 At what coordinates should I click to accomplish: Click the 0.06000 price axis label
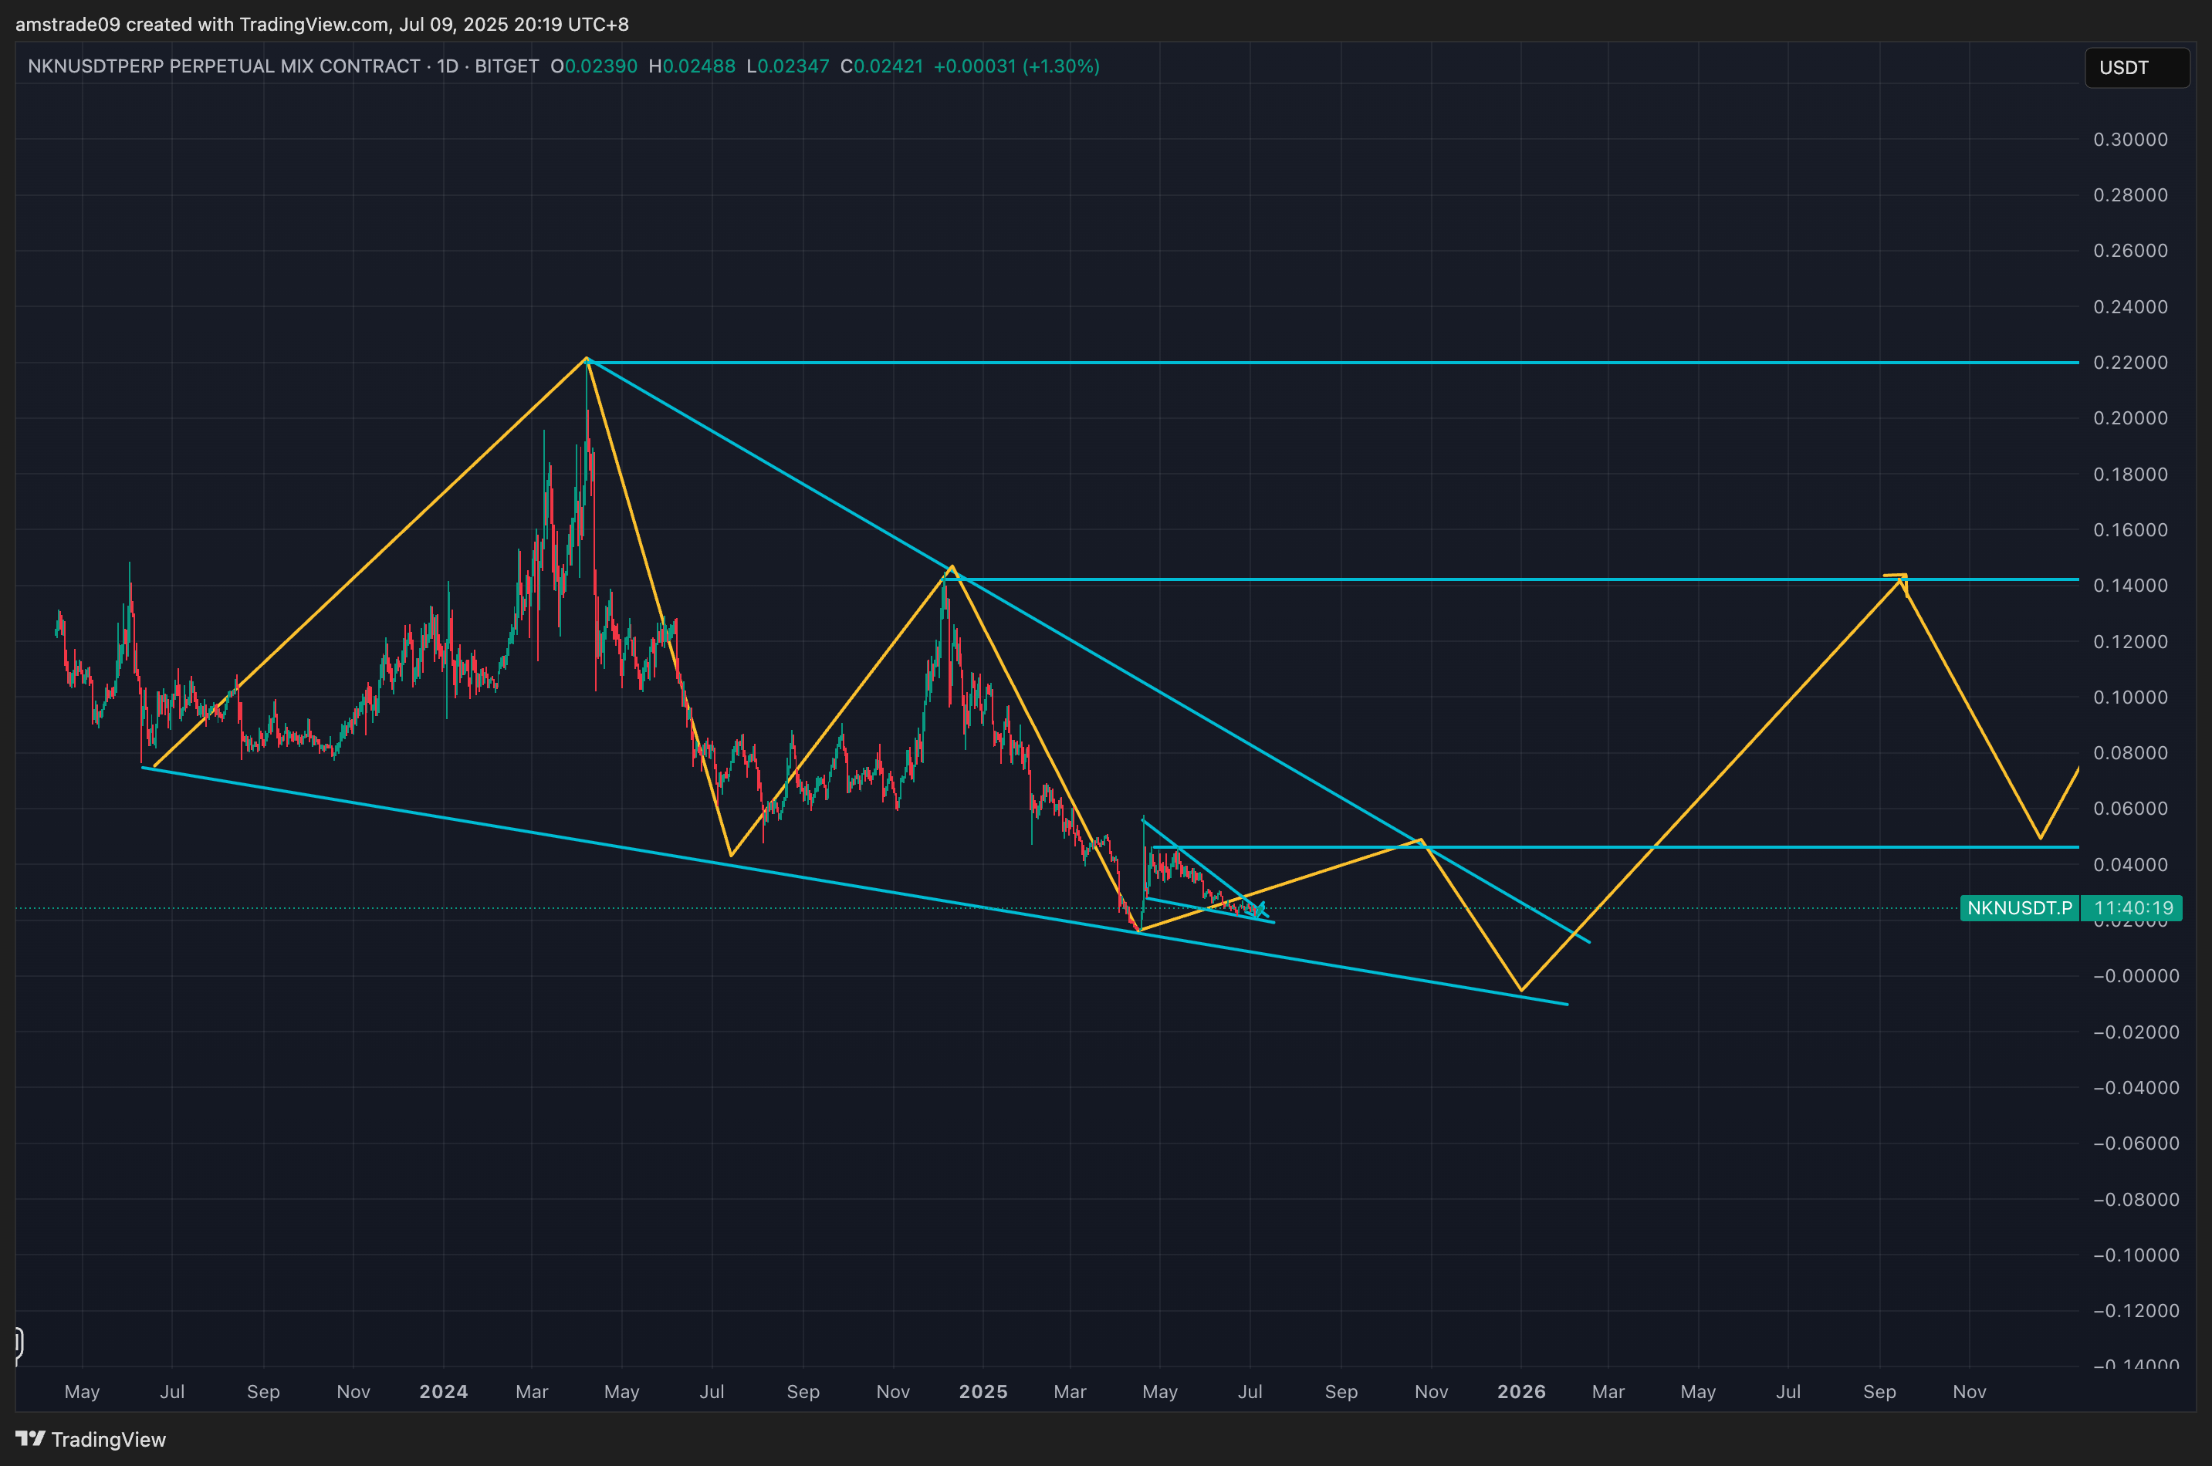tap(2129, 809)
